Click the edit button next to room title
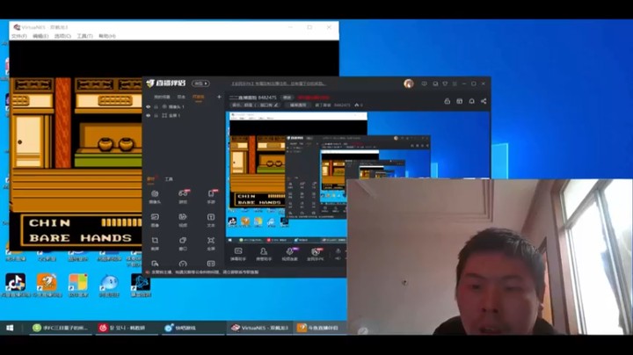Screen dimensions: 633x355 pos(287,98)
